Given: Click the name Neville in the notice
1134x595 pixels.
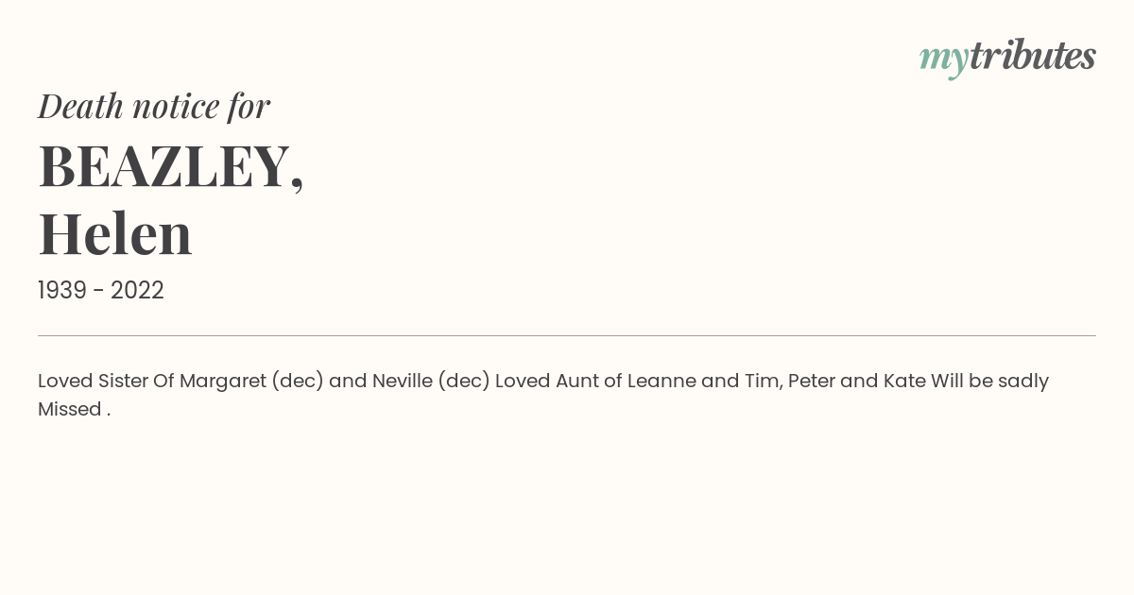Looking at the screenshot, I should [402, 381].
